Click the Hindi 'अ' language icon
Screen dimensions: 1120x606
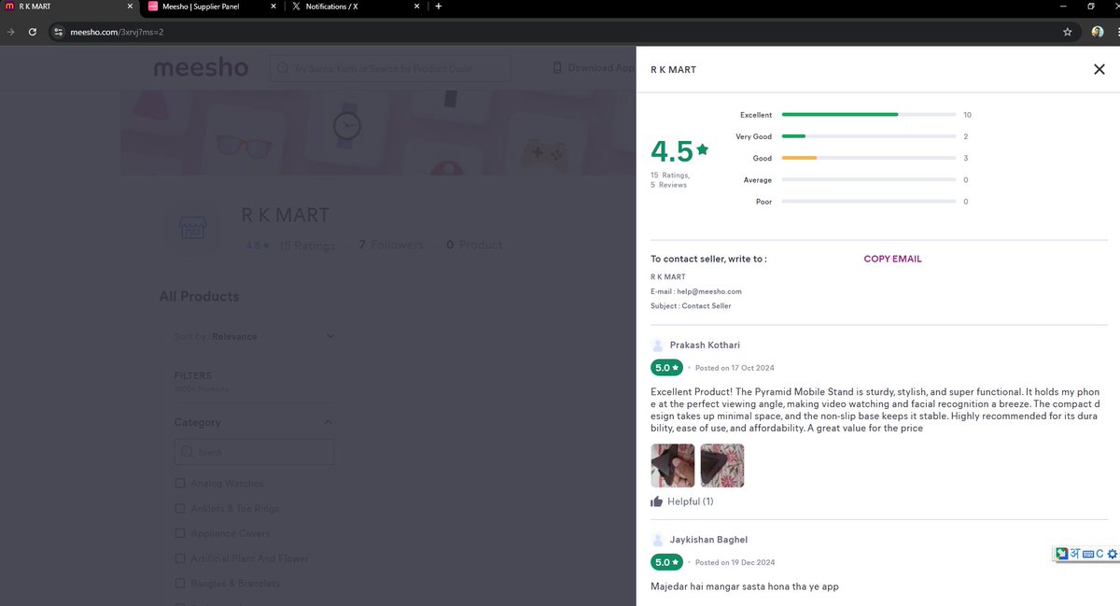click(1074, 554)
